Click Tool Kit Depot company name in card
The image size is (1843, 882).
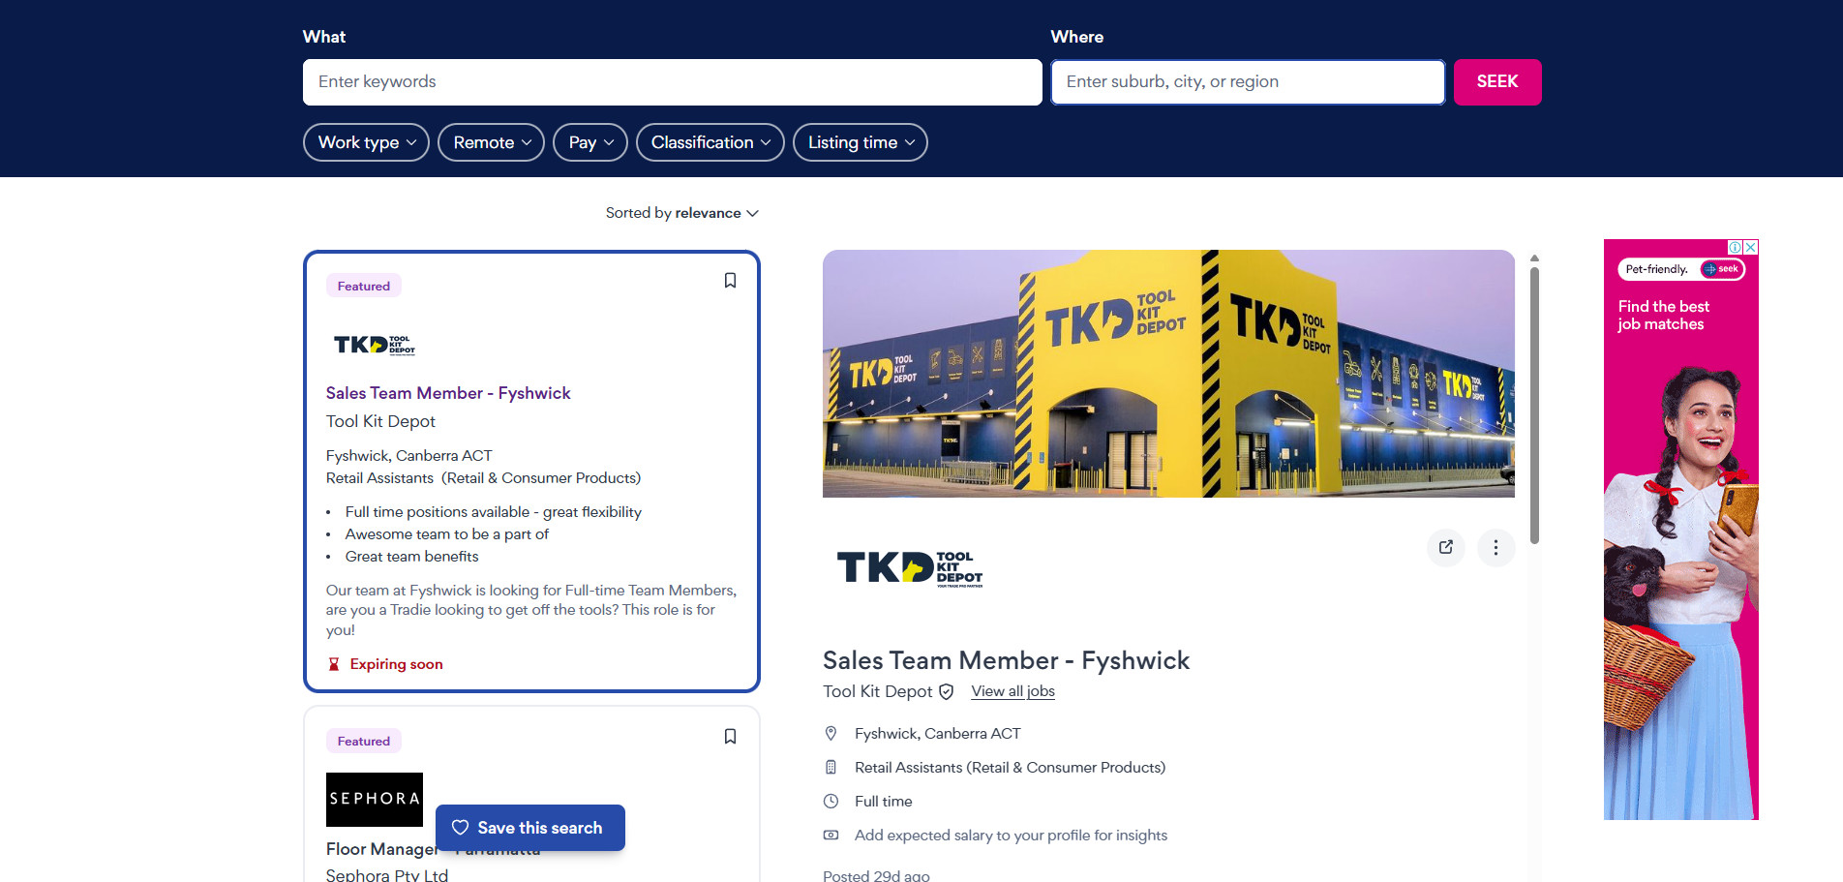pyautogui.click(x=380, y=421)
